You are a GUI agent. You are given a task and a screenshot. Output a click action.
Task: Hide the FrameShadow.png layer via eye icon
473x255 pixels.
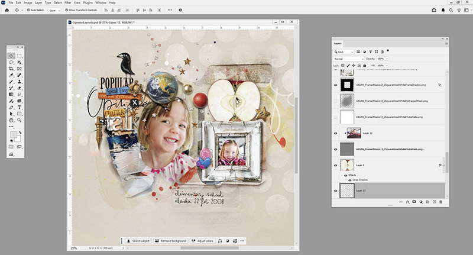335,85
